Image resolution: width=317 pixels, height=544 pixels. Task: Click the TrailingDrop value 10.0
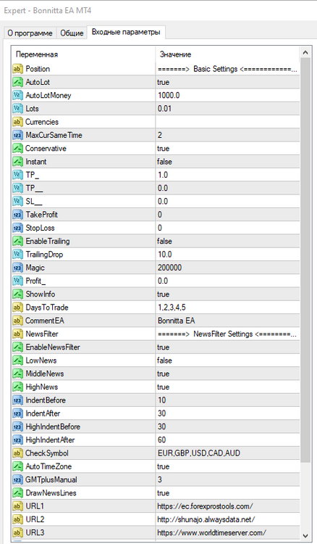[x=165, y=255]
